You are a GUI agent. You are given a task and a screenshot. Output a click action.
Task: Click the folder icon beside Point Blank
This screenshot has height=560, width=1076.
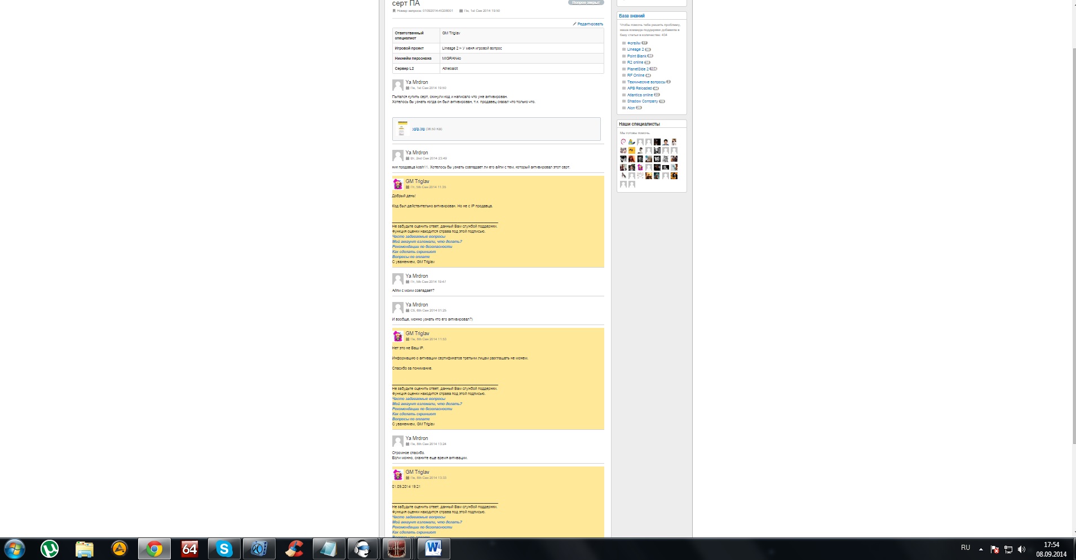pyautogui.click(x=624, y=56)
